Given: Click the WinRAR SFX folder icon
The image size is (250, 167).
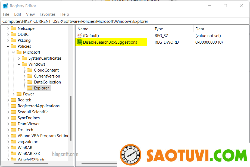Looking at the screenshot, I should coord(14,154).
